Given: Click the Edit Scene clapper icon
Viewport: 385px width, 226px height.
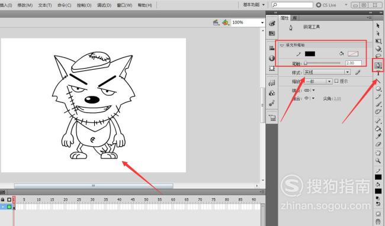Looking at the screenshot, I should tap(216, 22).
